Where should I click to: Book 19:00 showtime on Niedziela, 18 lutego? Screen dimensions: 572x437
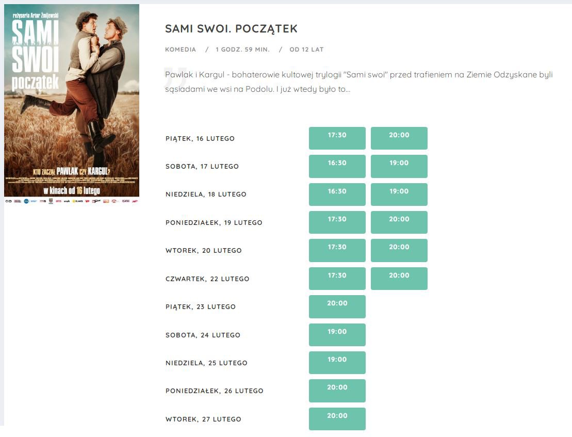coord(399,195)
